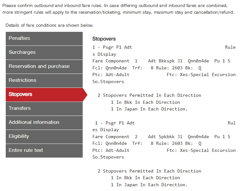Open the Transfers tab
Screen dimensions: 243x191
point(44,109)
